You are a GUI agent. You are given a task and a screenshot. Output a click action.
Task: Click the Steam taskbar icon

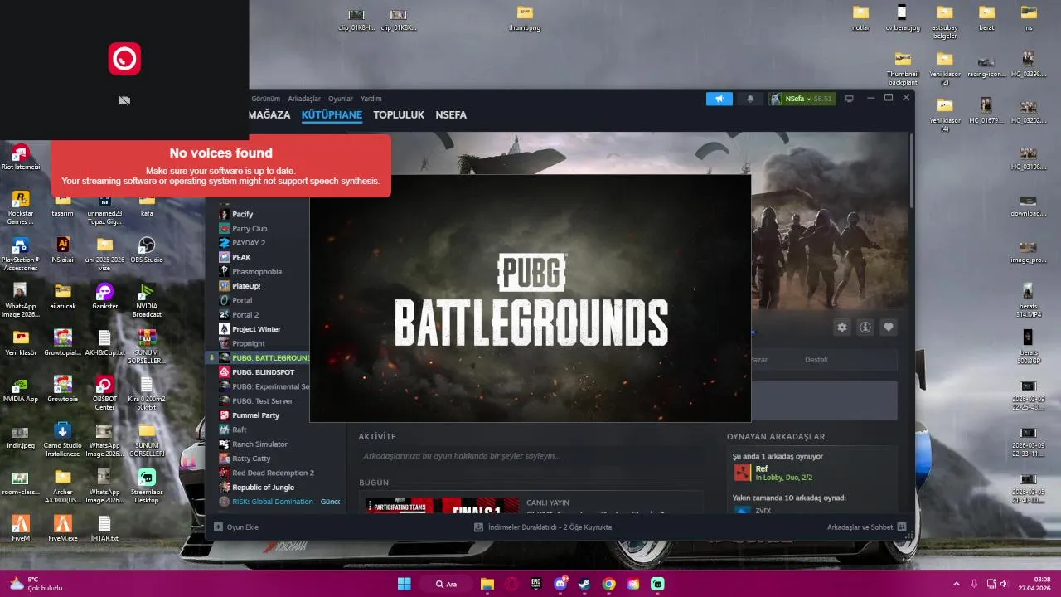(x=584, y=584)
